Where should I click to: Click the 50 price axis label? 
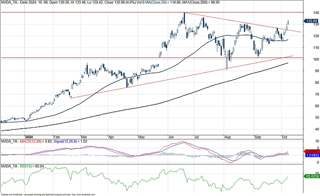(x=317, y=117)
